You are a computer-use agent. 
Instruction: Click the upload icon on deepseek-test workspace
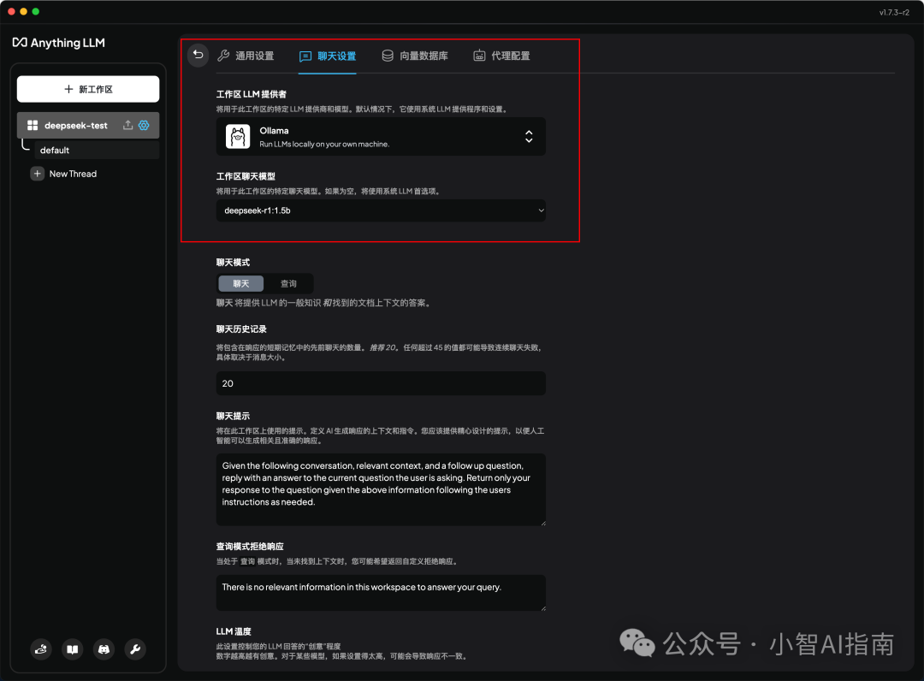point(127,125)
